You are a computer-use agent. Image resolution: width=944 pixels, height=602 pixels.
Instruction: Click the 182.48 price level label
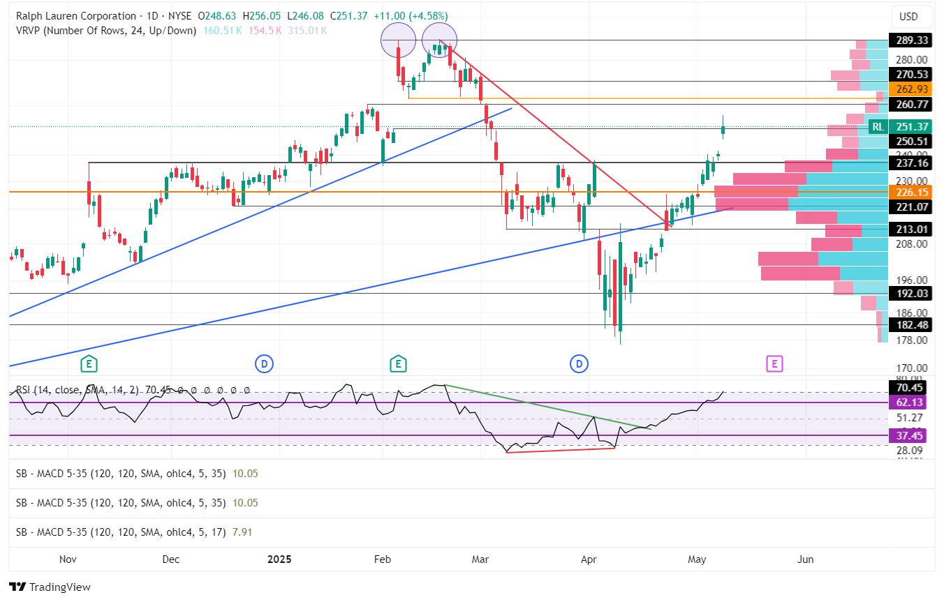(909, 325)
